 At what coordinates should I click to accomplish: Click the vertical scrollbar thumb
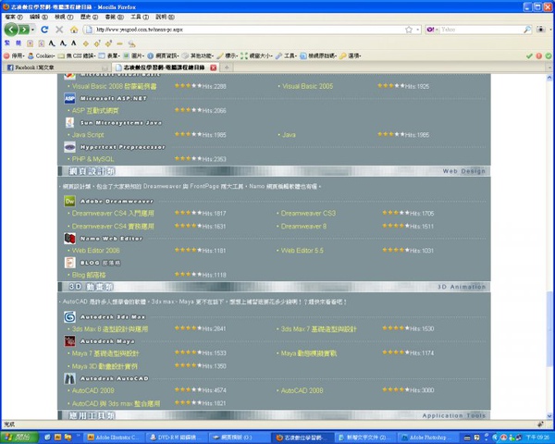coord(549,329)
